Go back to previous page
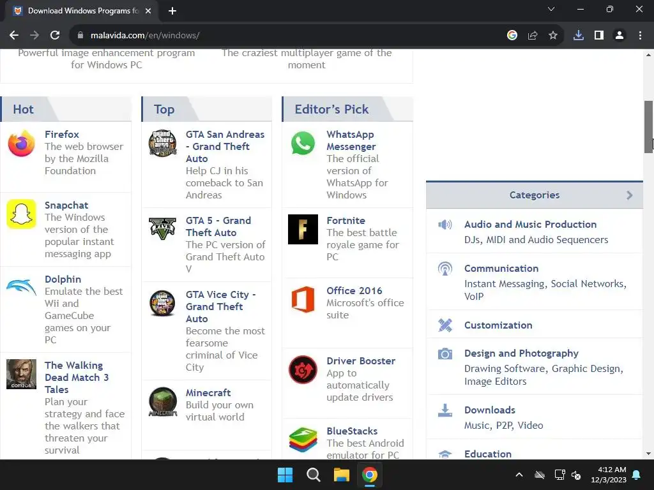The image size is (654, 490). (14, 36)
